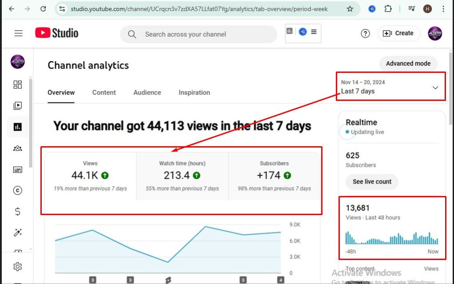The width and height of the screenshot is (454, 284).
Task: Open the hamburger navigation menu
Action: (x=18, y=33)
